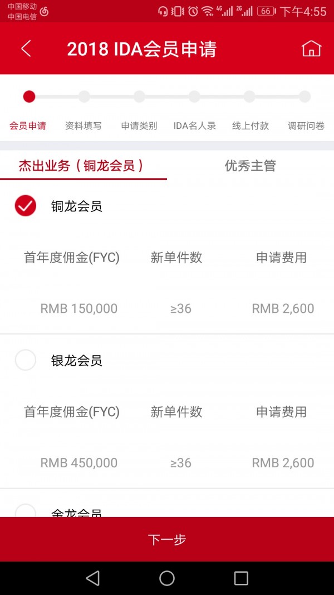Select the 银龙会员 radio option

[x=26, y=360]
